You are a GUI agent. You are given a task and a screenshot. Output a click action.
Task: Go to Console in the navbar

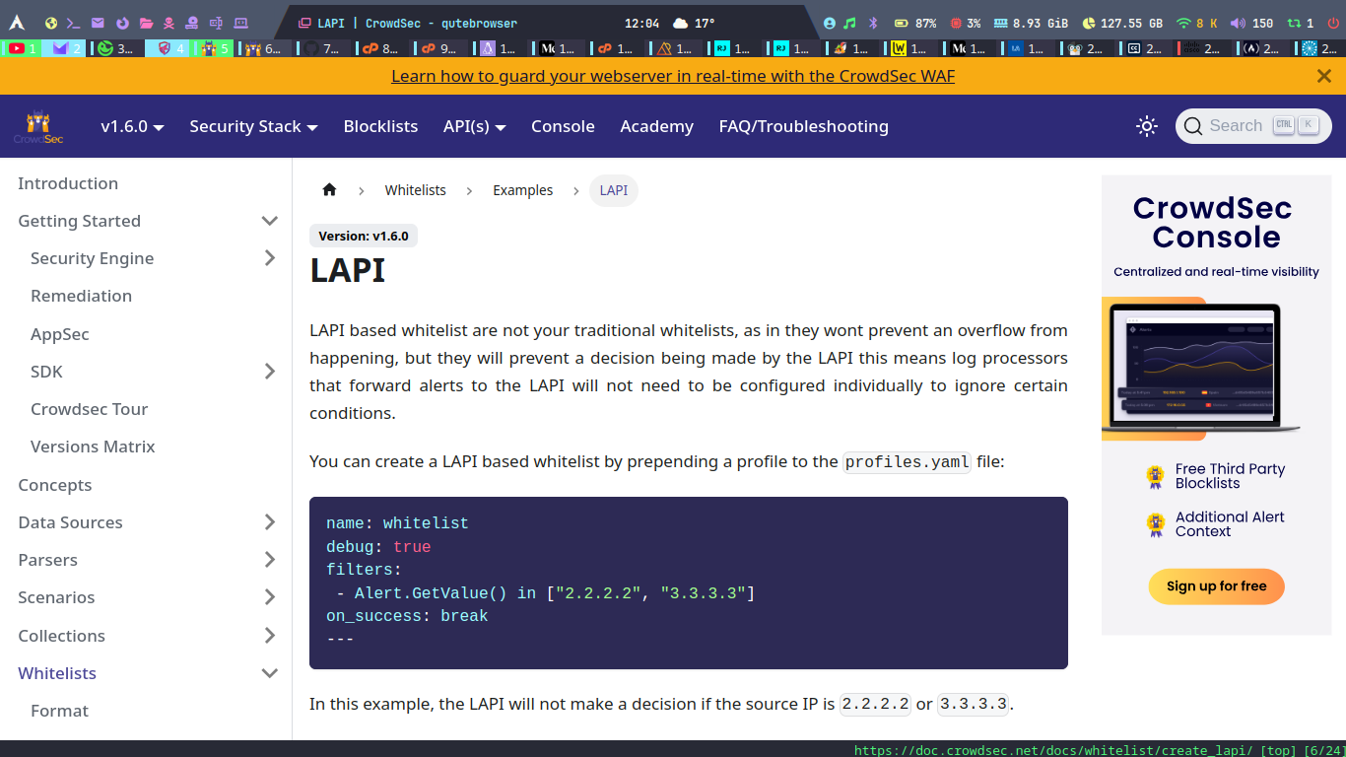563,126
